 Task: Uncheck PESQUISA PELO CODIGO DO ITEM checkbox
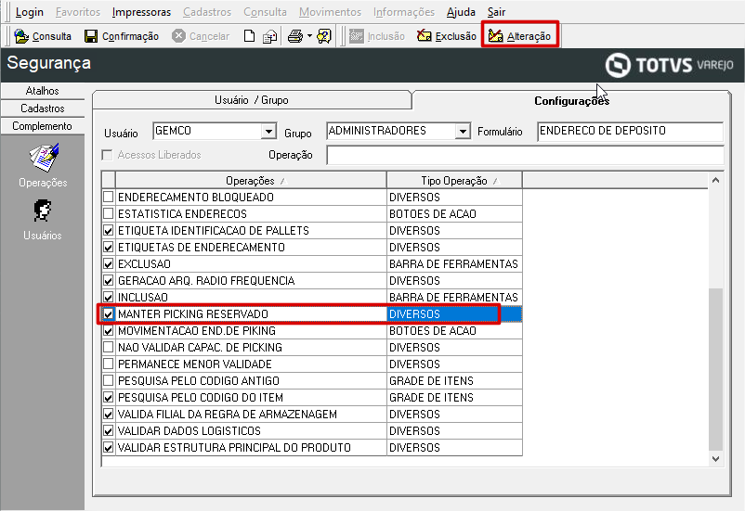tap(109, 398)
